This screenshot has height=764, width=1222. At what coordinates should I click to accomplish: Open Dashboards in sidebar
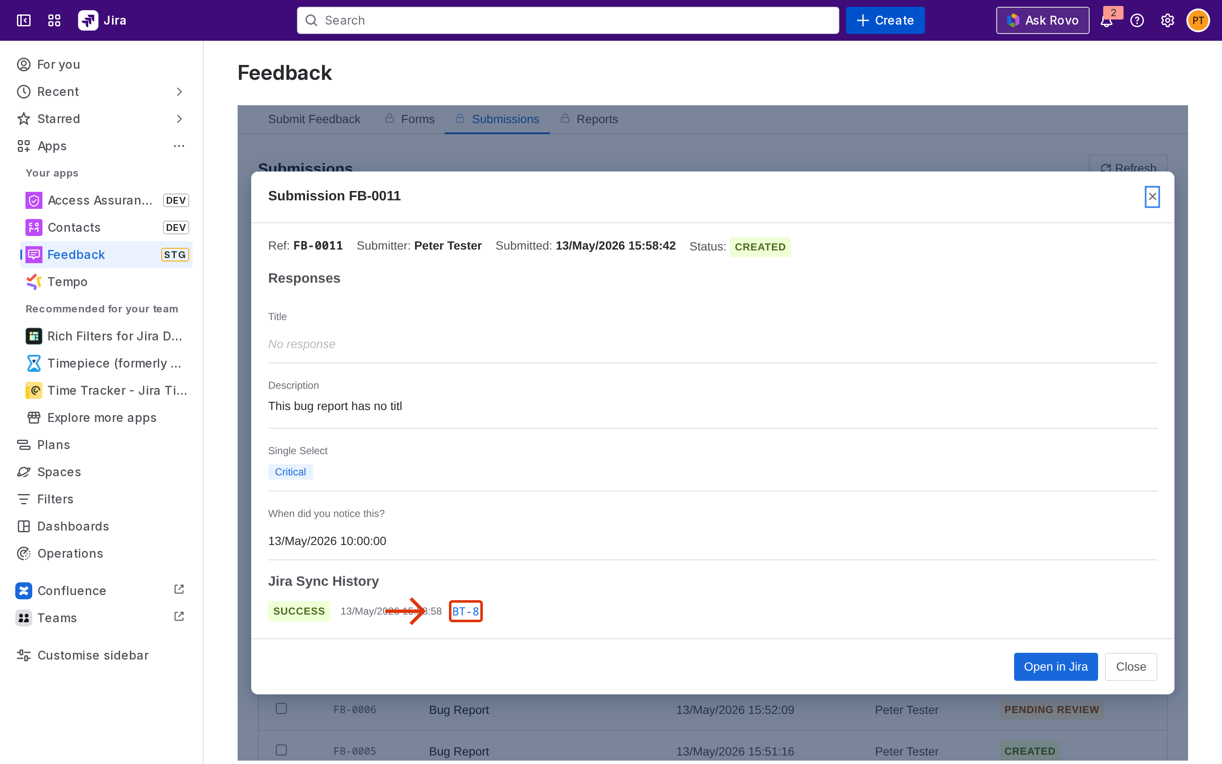pos(101,526)
